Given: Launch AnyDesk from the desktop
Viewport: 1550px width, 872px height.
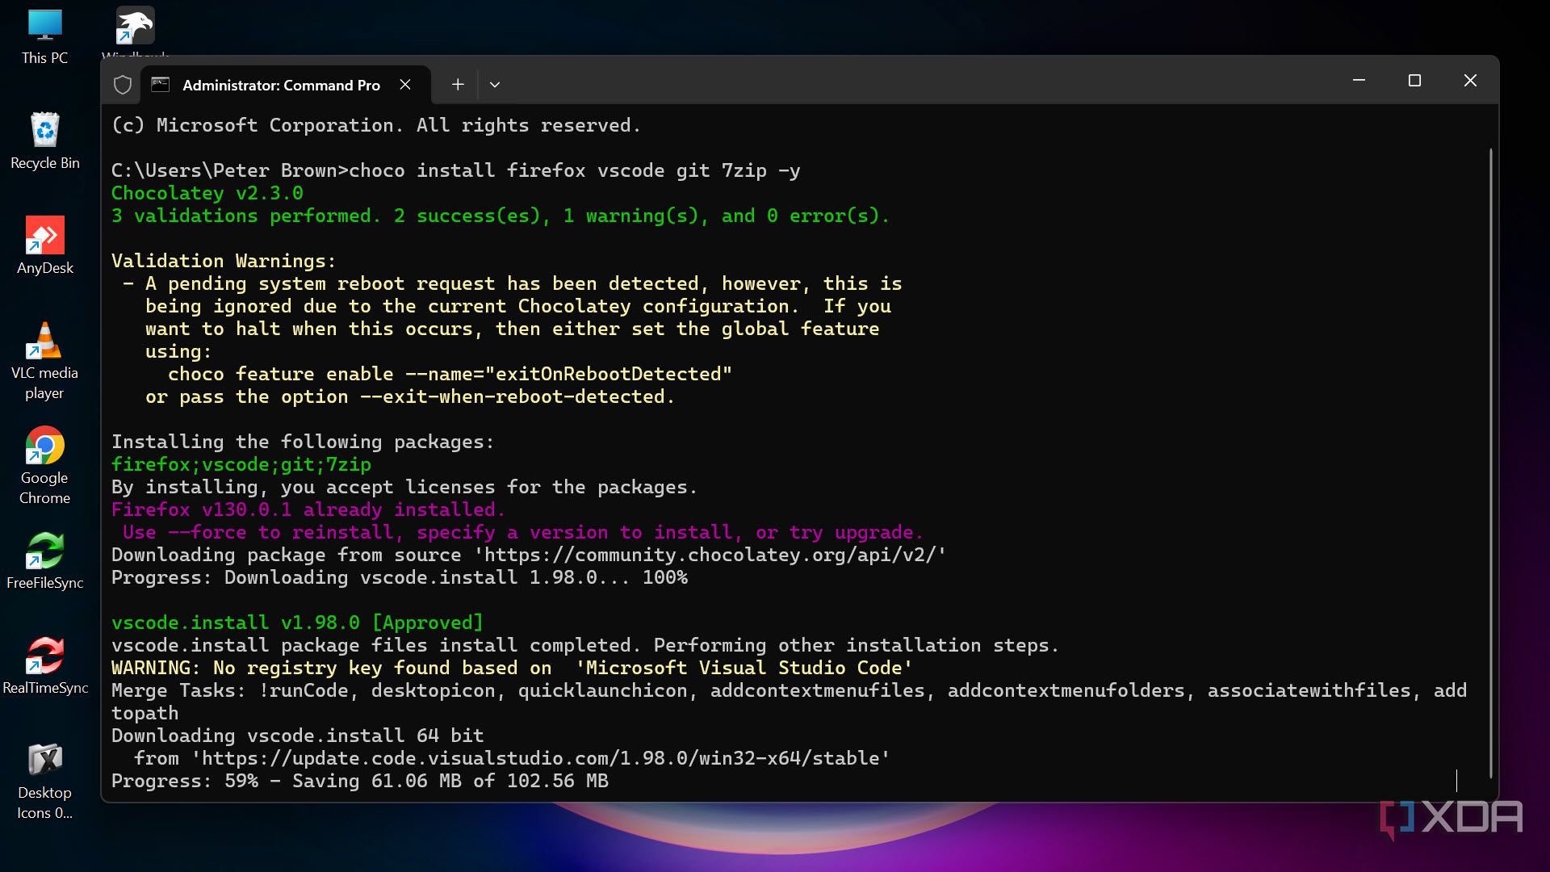Looking at the screenshot, I should click(44, 246).
